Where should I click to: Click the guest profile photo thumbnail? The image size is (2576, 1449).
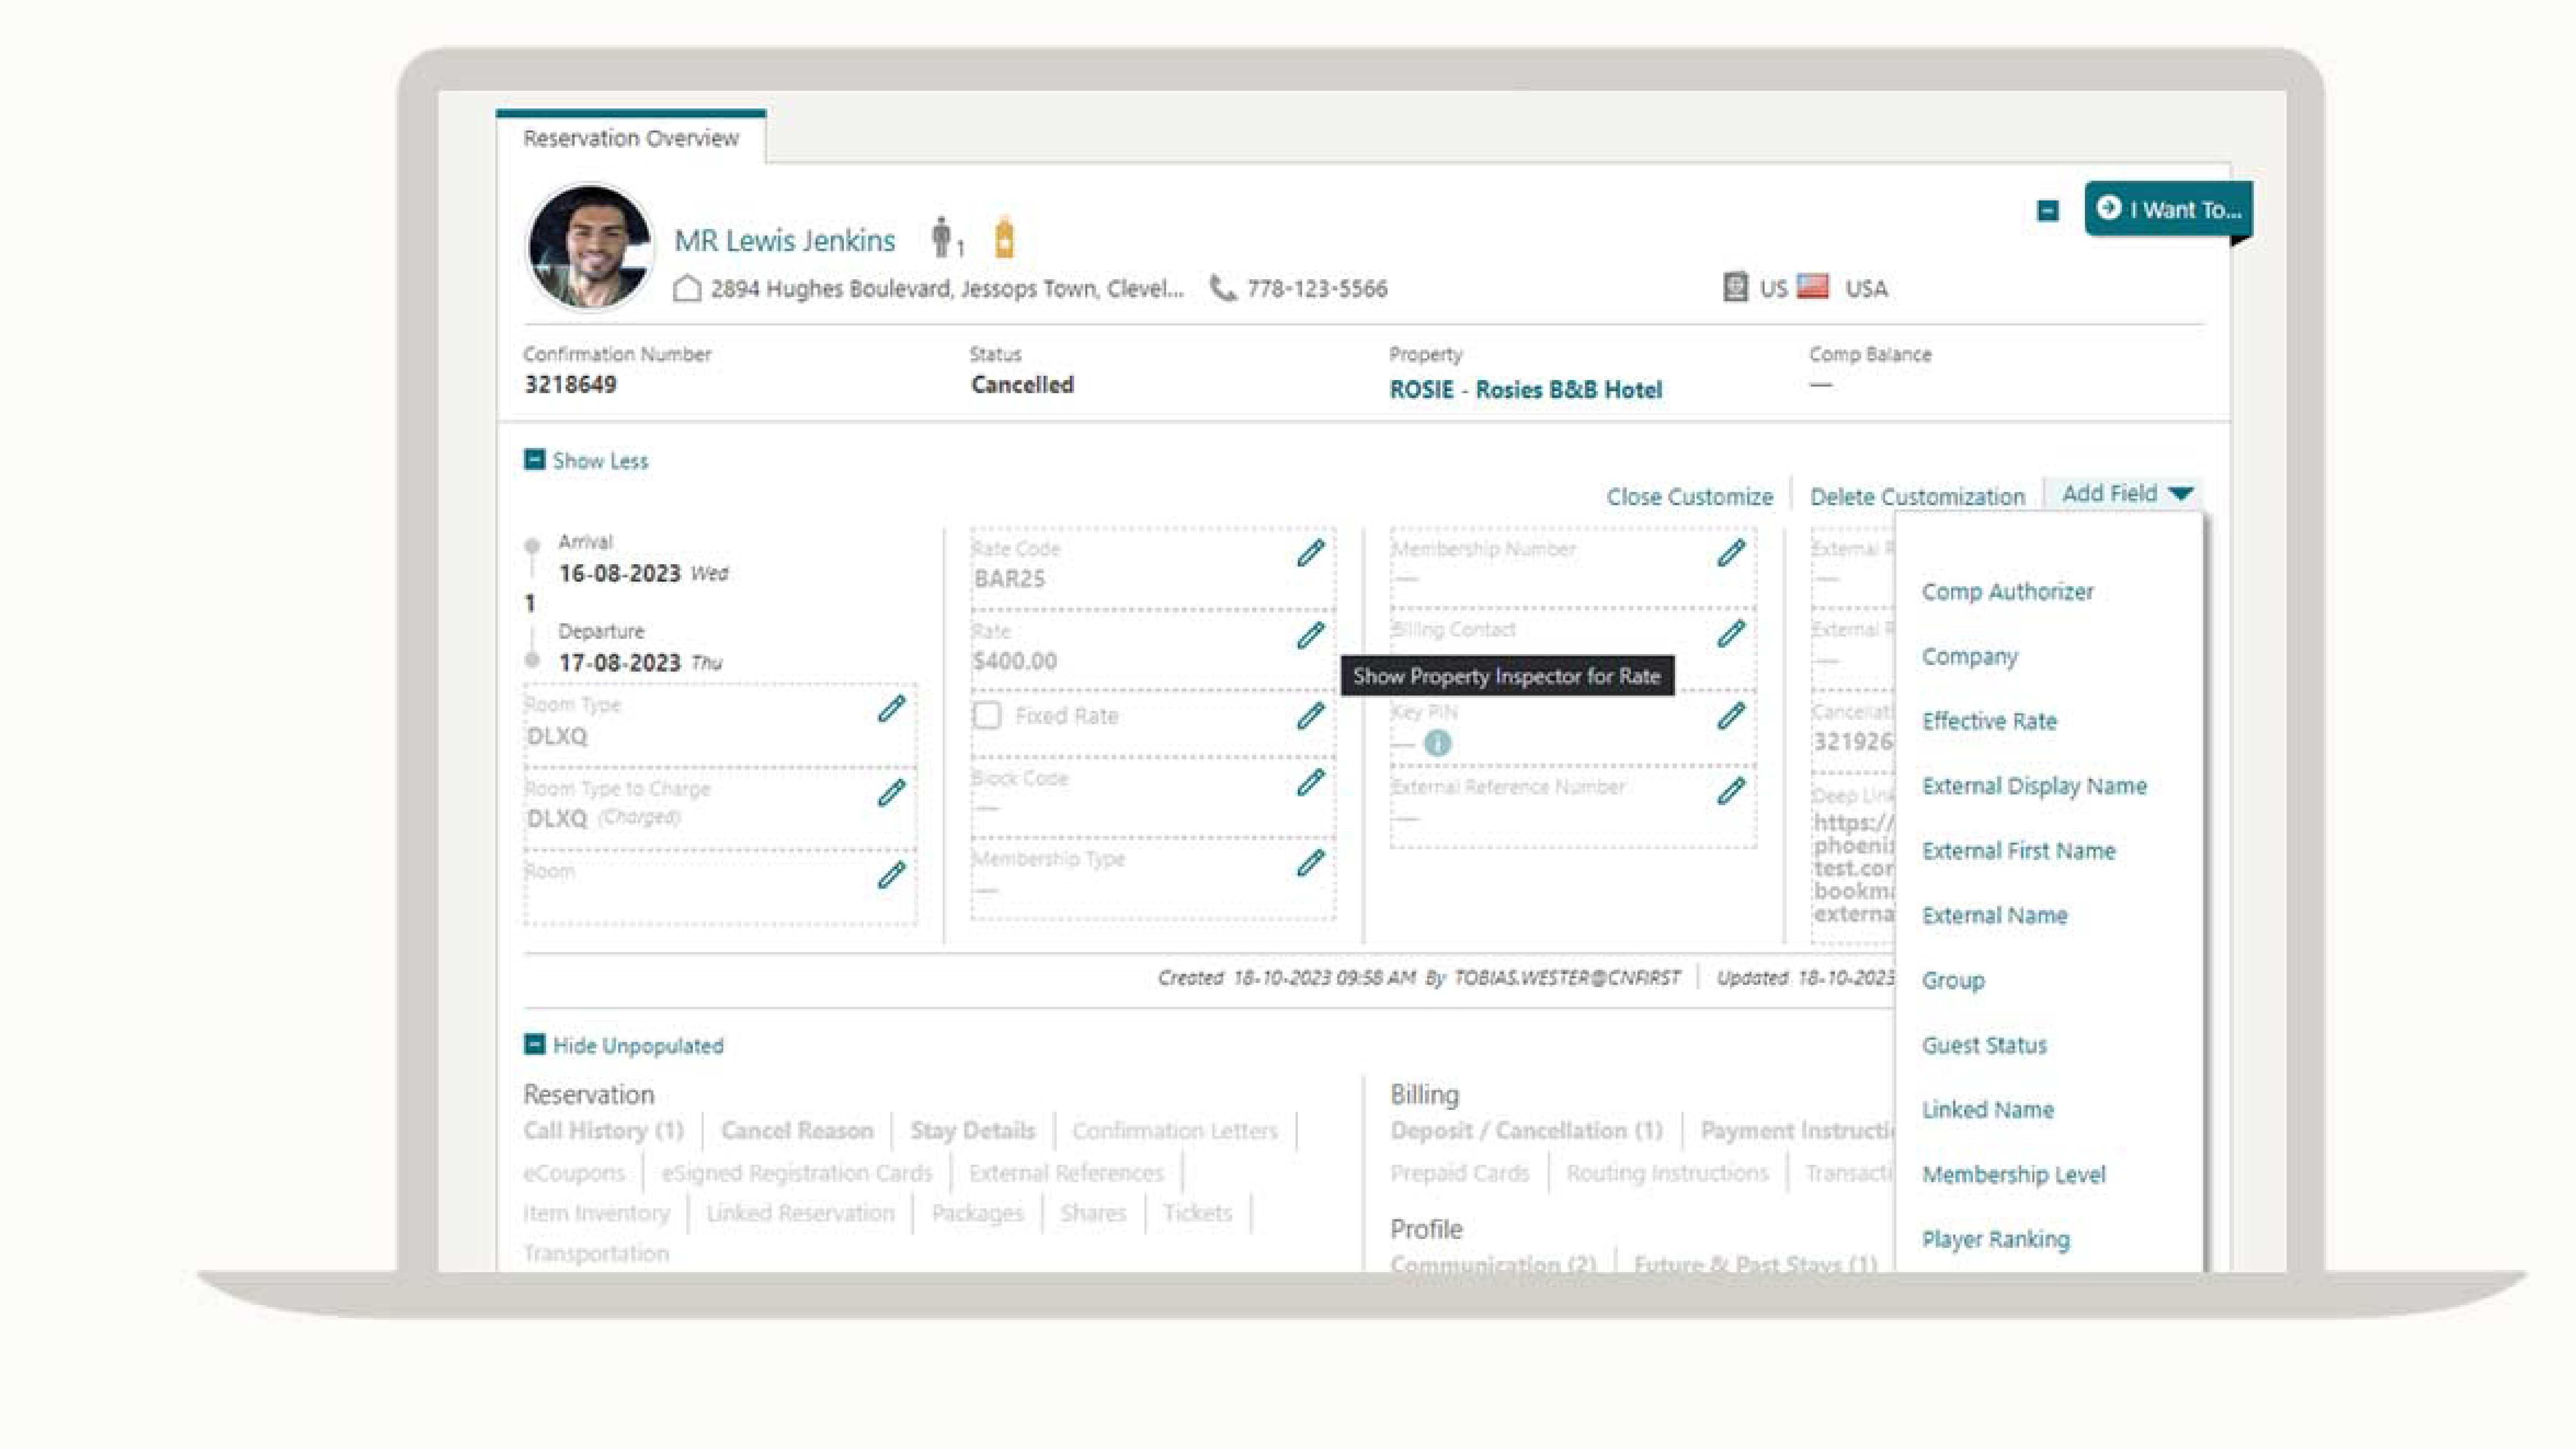coord(590,246)
